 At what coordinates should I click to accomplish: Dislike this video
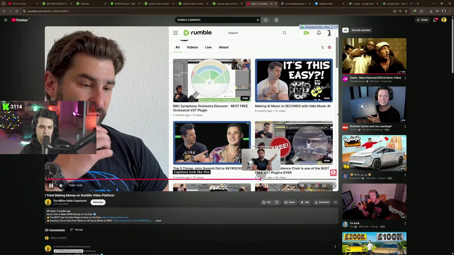tap(277, 202)
